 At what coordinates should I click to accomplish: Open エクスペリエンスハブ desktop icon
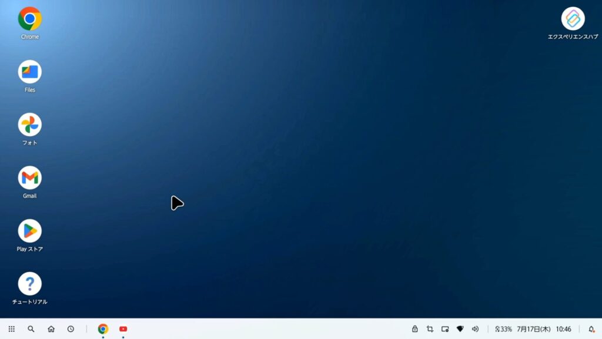point(573,19)
